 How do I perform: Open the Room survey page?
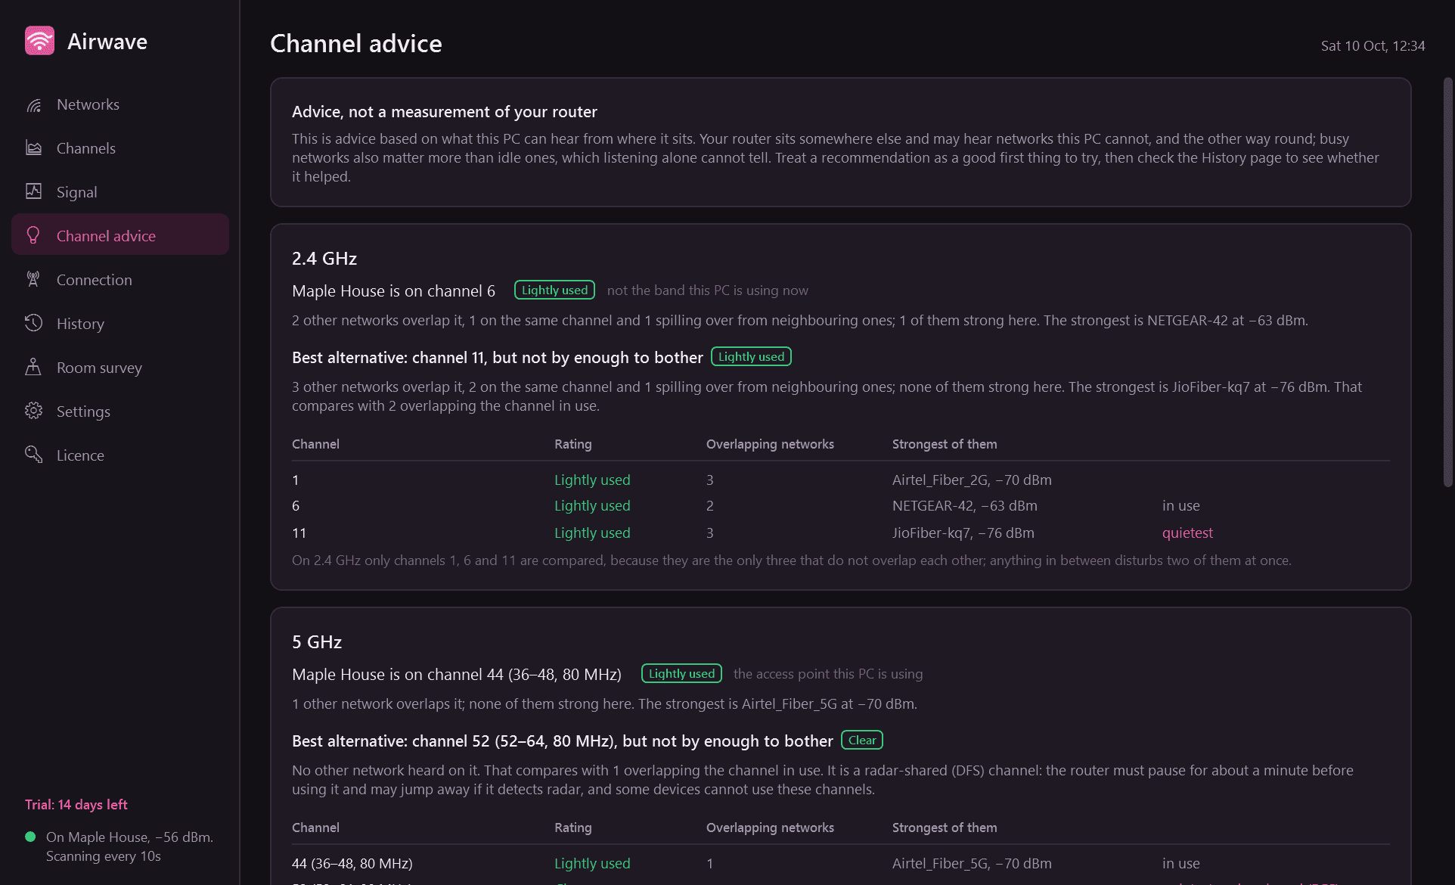pyautogui.click(x=120, y=368)
